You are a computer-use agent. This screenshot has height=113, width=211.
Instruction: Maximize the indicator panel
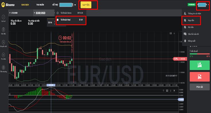[167, 91]
